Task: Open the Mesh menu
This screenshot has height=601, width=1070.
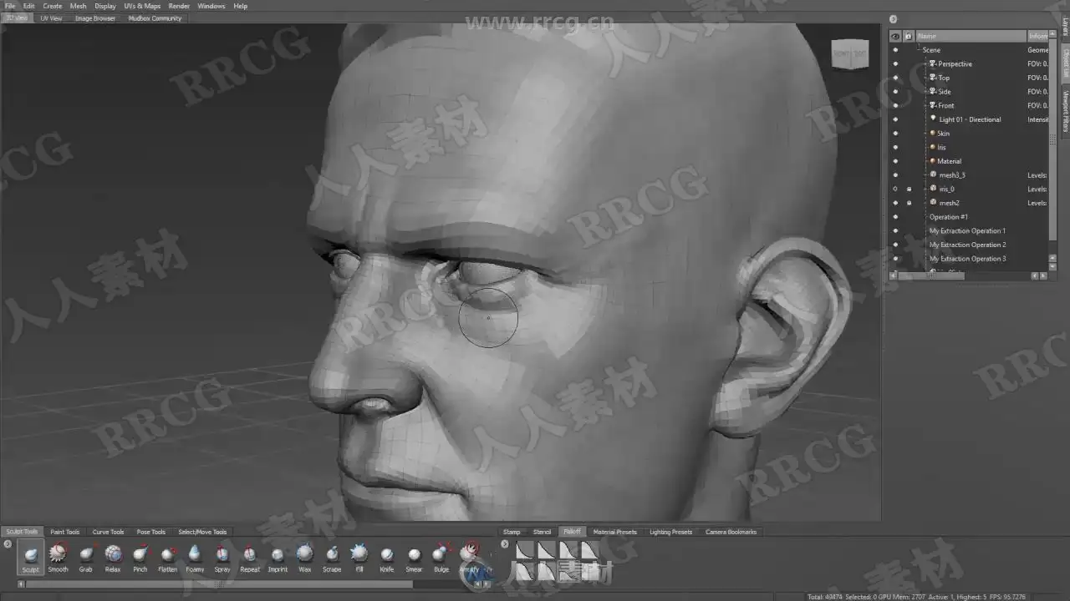Action: click(78, 6)
